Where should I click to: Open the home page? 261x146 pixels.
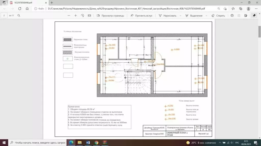(x=27, y=9)
